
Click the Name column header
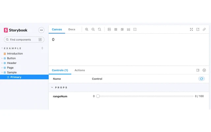57,79
